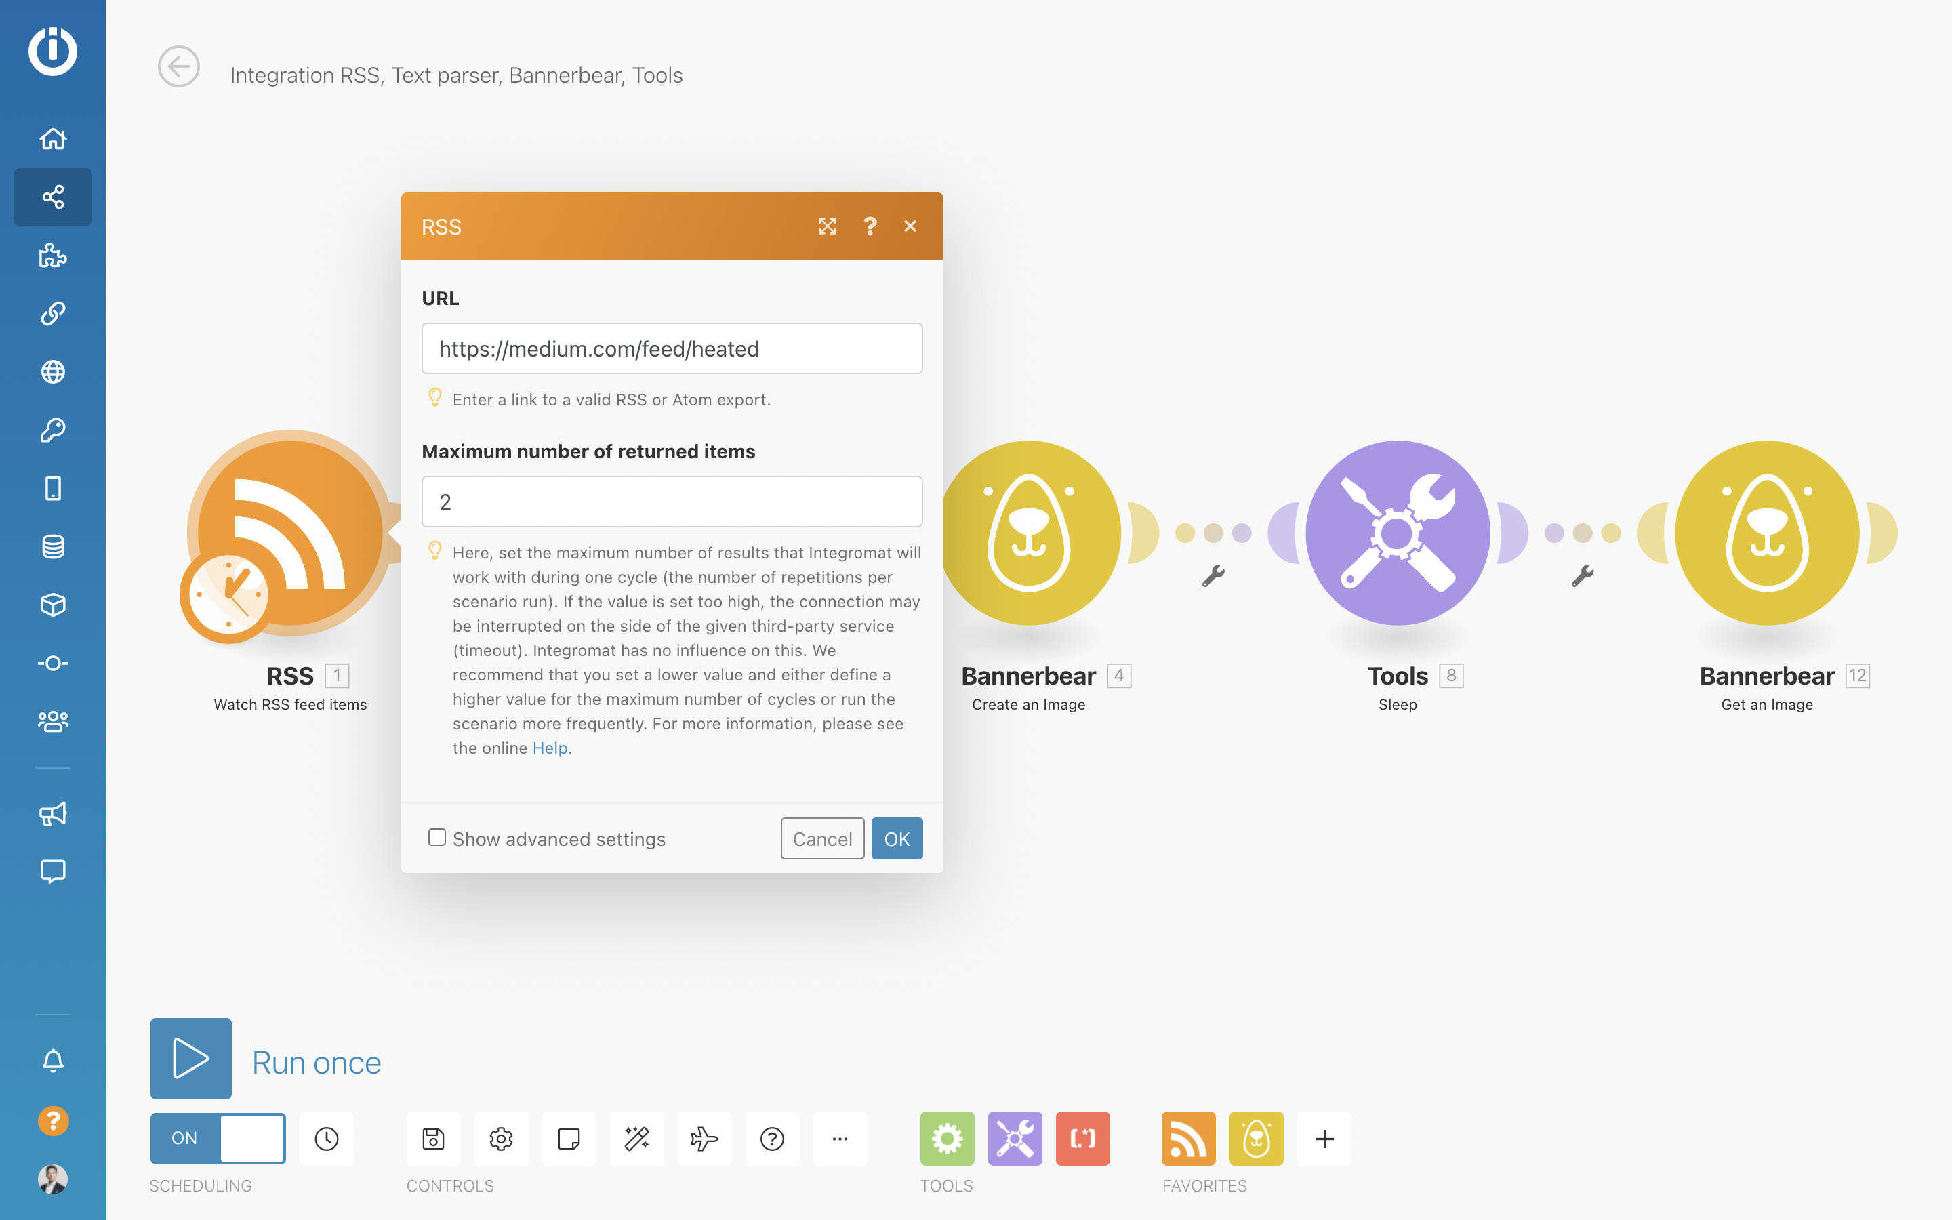
Task: Check Show advanced settings checkbox
Action: click(x=437, y=838)
